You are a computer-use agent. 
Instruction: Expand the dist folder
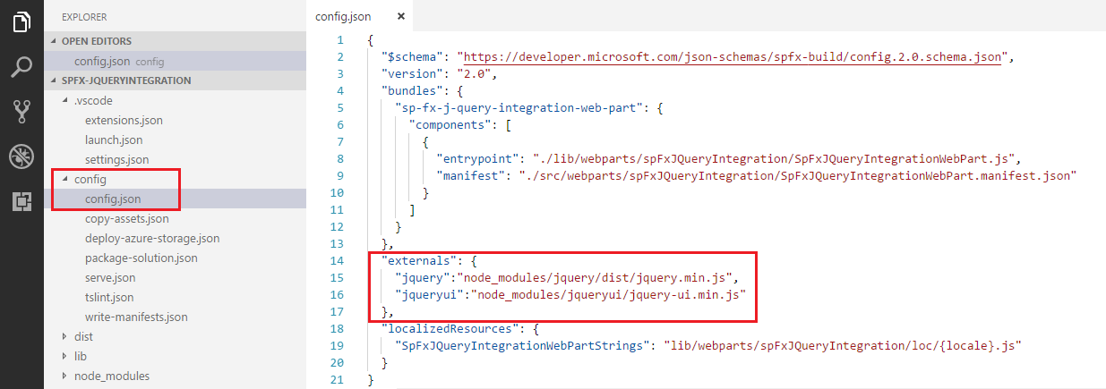pos(82,337)
